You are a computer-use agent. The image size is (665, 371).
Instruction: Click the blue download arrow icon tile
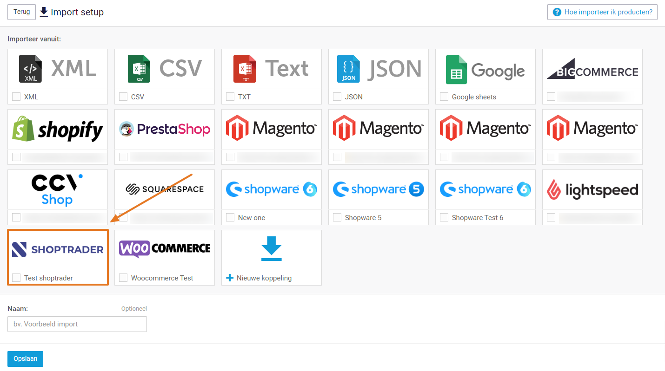click(x=272, y=249)
